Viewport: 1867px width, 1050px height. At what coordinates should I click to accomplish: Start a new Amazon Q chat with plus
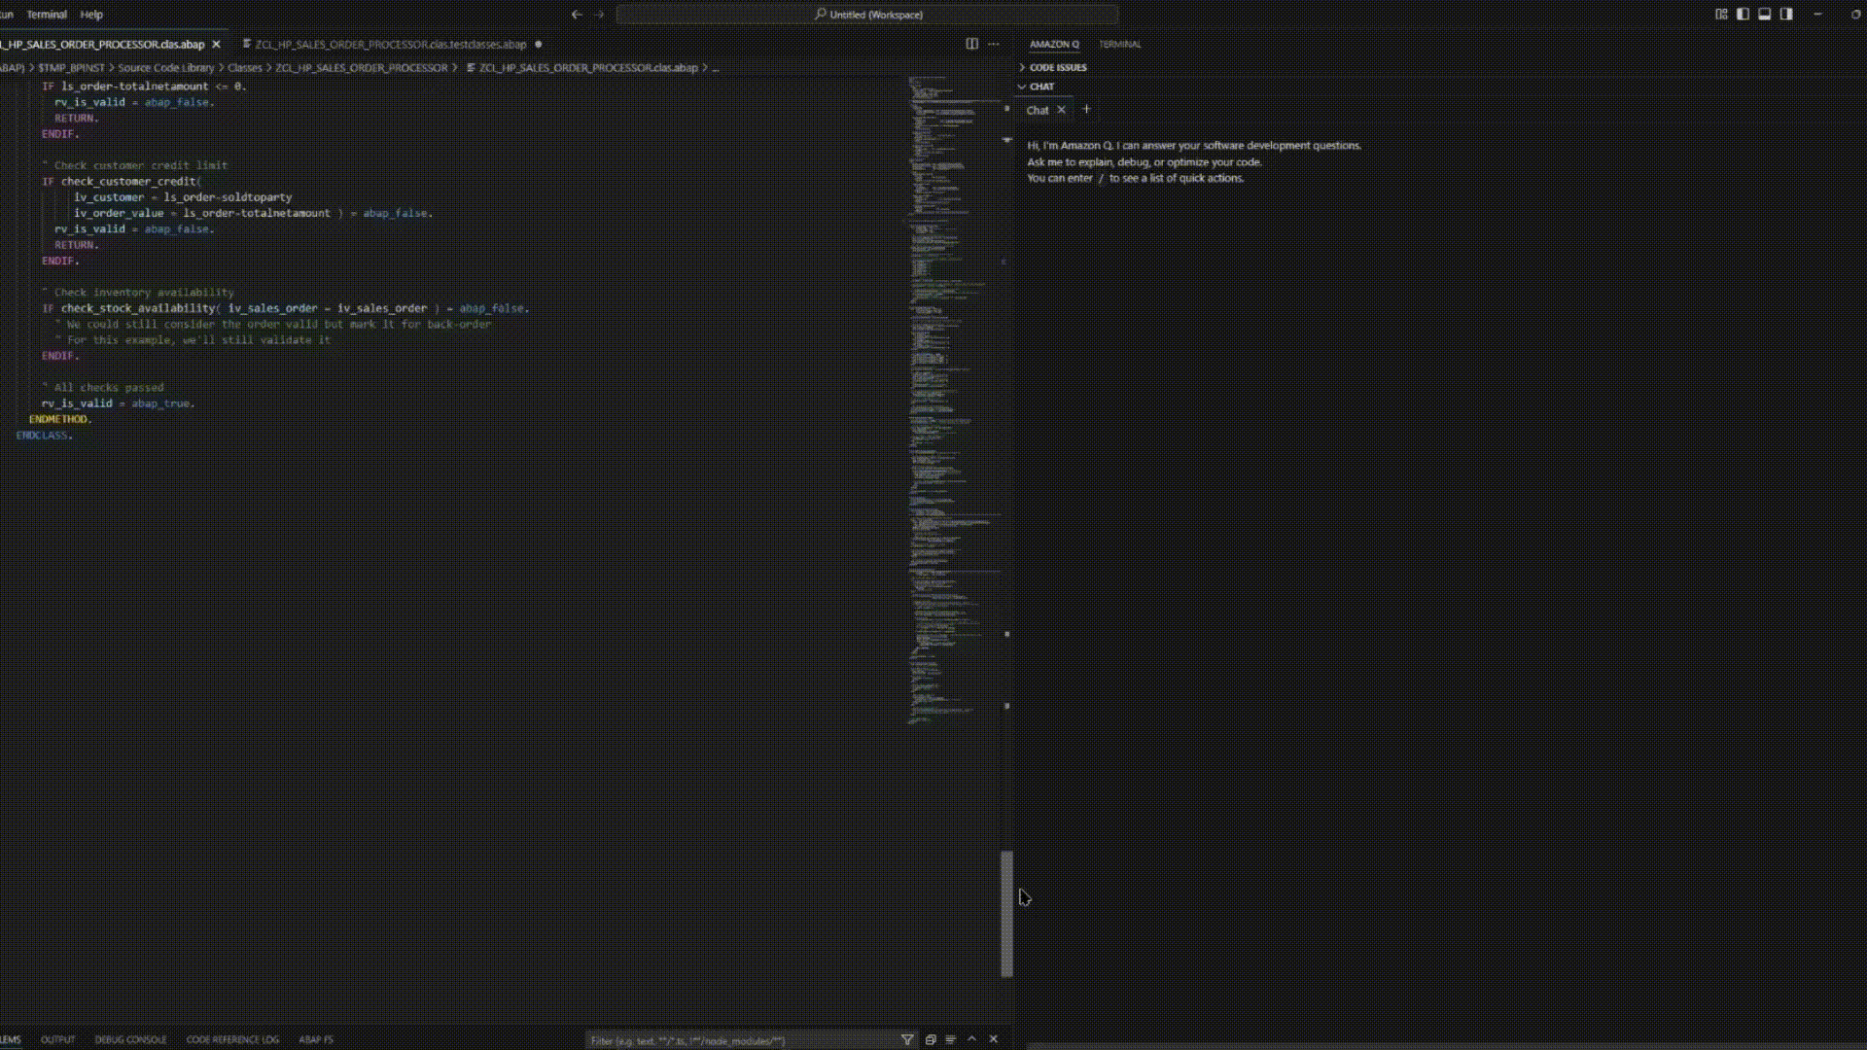pyautogui.click(x=1086, y=109)
